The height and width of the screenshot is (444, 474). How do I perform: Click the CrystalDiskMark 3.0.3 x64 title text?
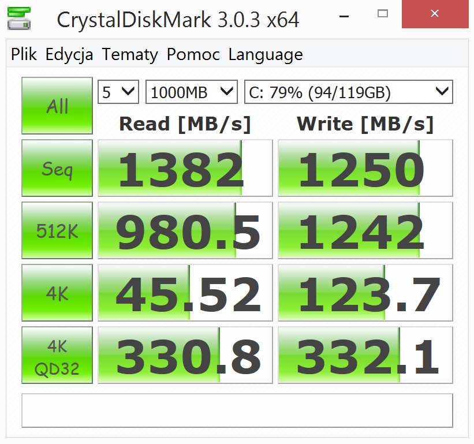click(178, 20)
